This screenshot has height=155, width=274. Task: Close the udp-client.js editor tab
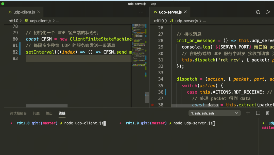click(39, 12)
